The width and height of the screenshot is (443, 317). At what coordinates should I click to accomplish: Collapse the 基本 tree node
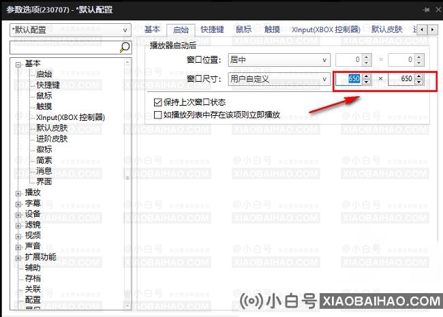(x=18, y=65)
